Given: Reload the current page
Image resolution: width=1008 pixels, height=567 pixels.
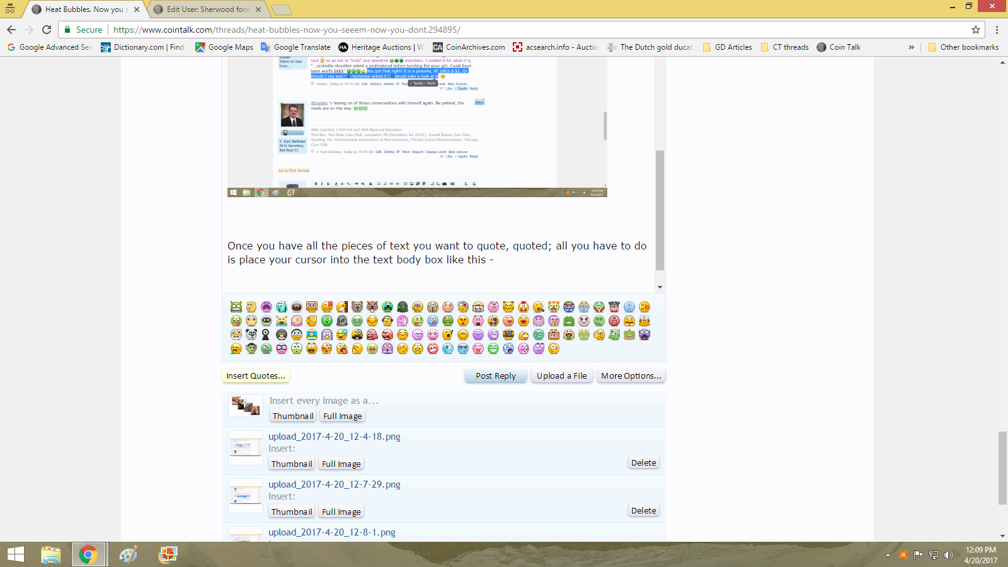Looking at the screenshot, I should [x=47, y=30].
